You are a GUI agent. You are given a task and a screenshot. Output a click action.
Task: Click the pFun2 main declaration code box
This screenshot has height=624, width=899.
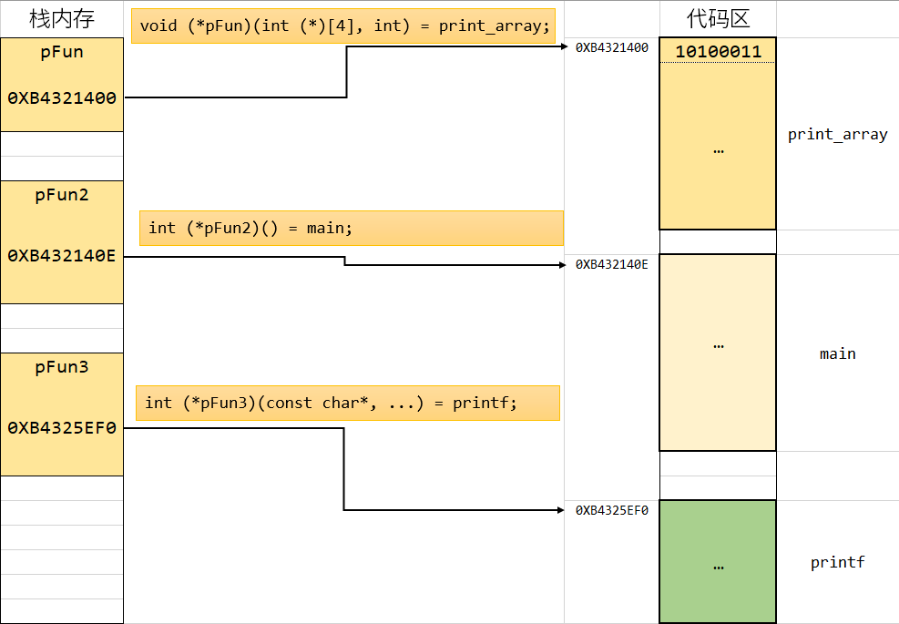tap(351, 228)
